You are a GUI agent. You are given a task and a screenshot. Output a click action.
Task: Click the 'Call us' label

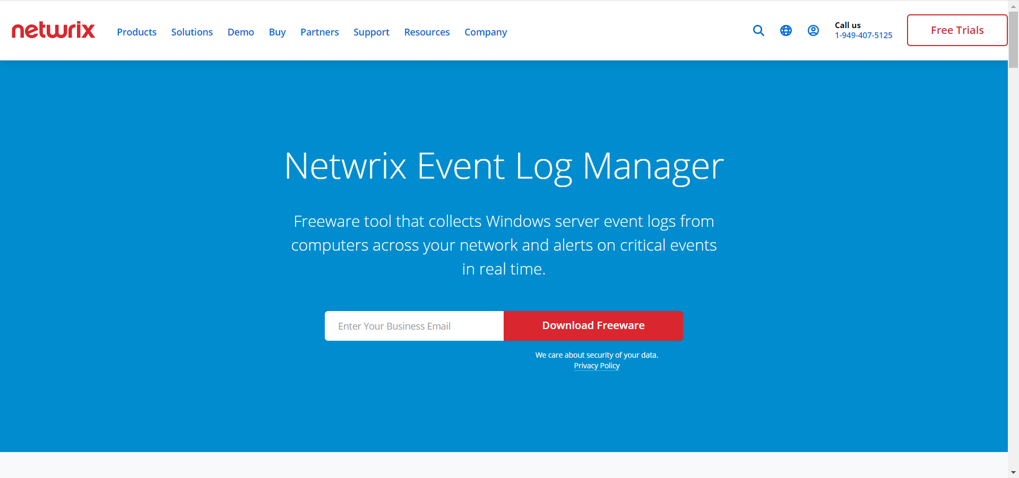click(848, 25)
